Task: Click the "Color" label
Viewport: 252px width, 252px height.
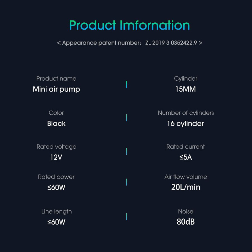Action: (56, 113)
